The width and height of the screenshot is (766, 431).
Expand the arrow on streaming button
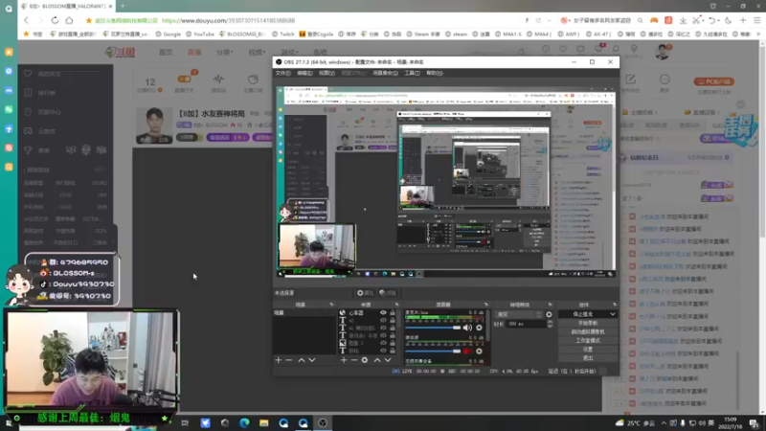pos(612,314)
